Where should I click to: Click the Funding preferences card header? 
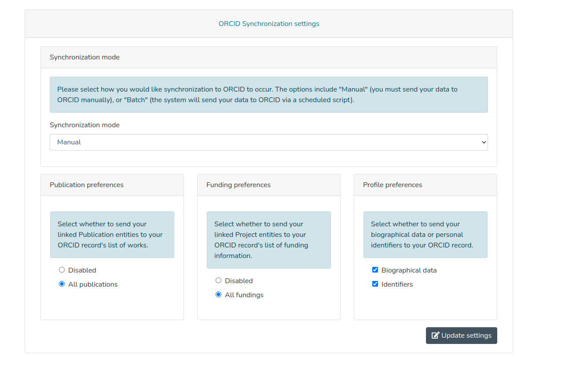tap(269, 185)
